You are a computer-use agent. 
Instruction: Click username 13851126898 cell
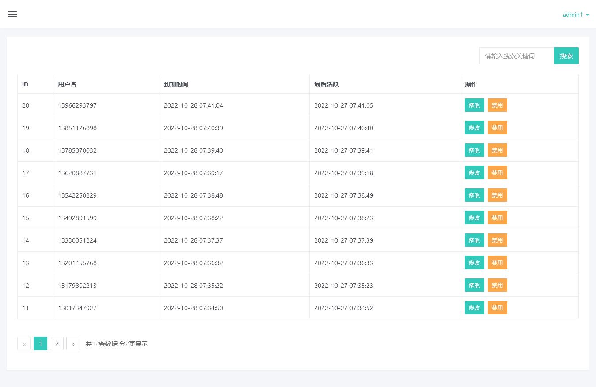(x=77, y=128)
